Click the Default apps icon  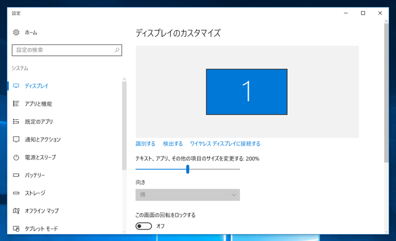pyautogui.click(x=16, y=122)
